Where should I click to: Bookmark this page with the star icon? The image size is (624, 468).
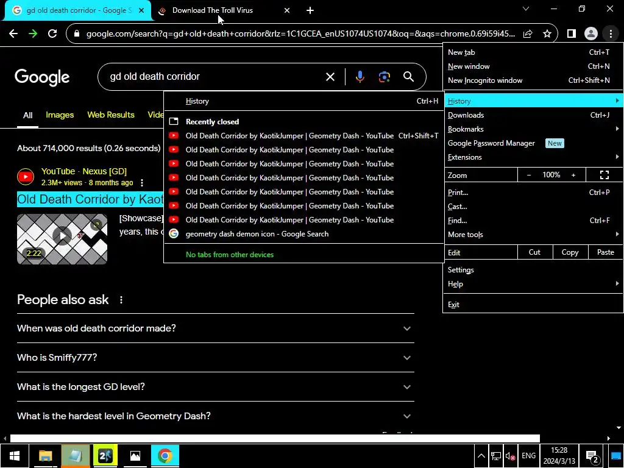pyautogui.click(x=547, y=34)
